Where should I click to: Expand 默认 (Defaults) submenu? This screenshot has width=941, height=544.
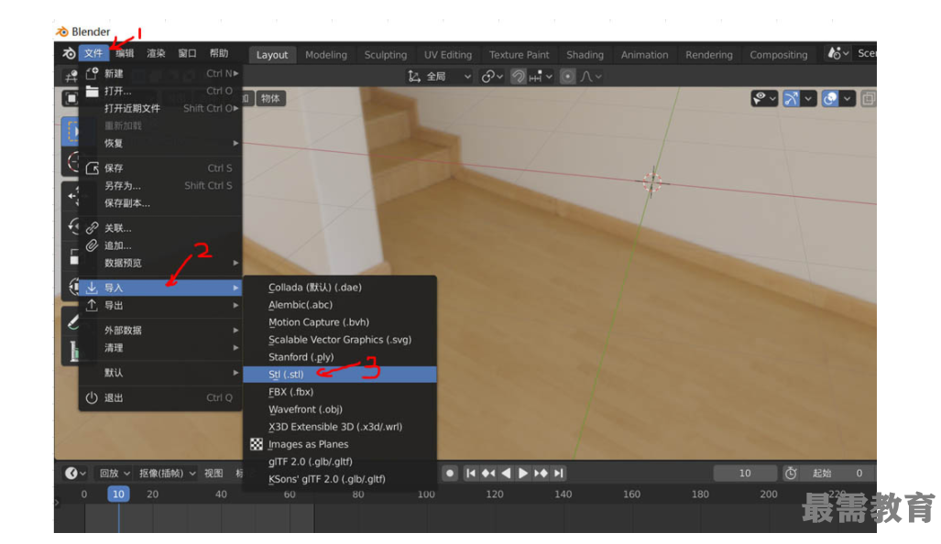pos(161,373)
